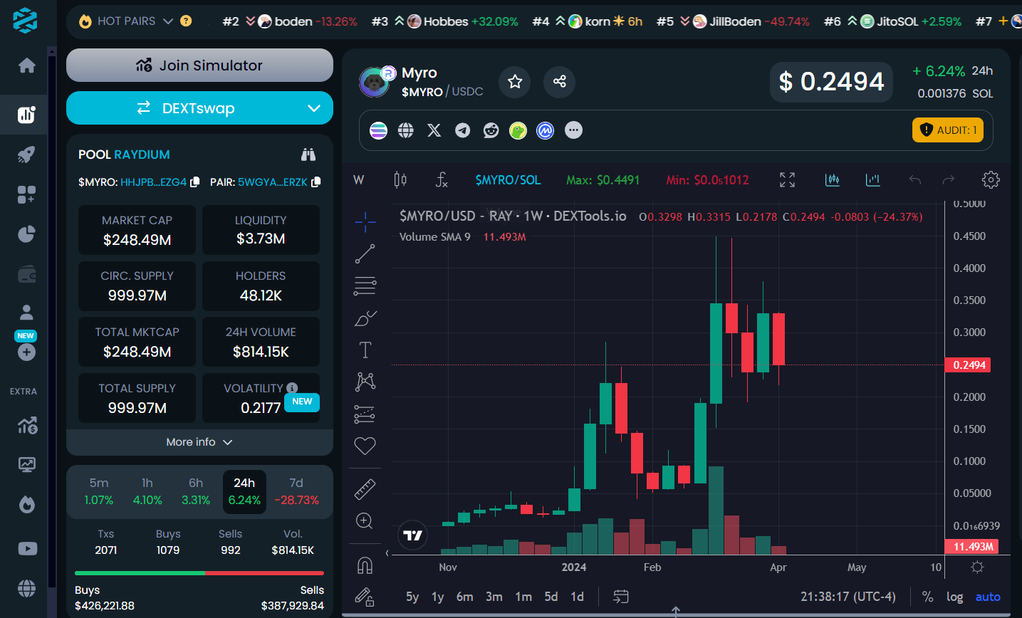Click the buys versus sells ratio bar
The height and width of the screenshot is (618, 1022).
click(x=199, y=573)
